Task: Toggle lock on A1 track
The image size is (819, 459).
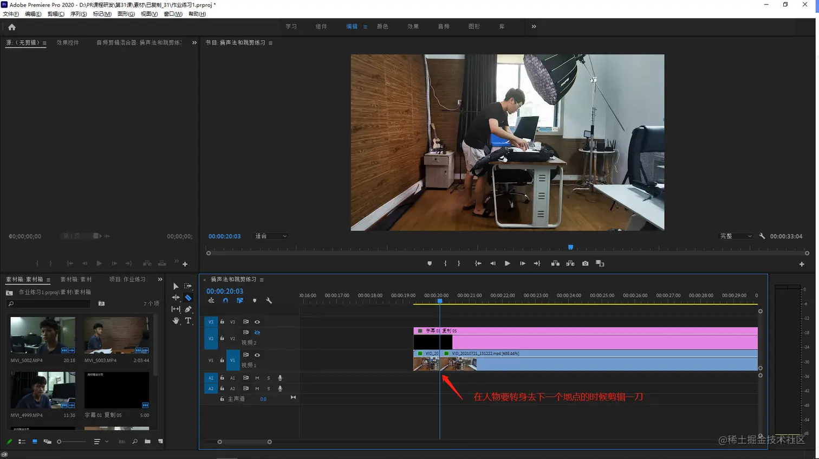Action: point(222,378)
